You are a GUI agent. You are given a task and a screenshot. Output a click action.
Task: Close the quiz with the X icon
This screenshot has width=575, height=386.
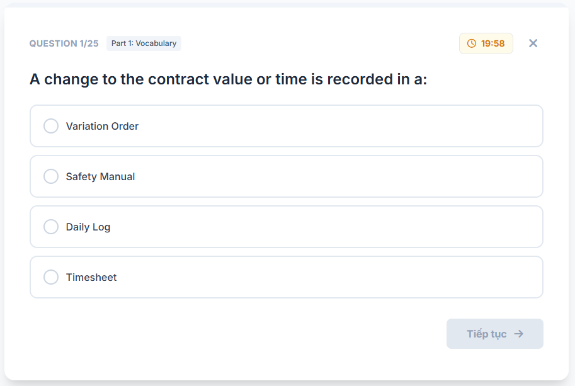533,43
